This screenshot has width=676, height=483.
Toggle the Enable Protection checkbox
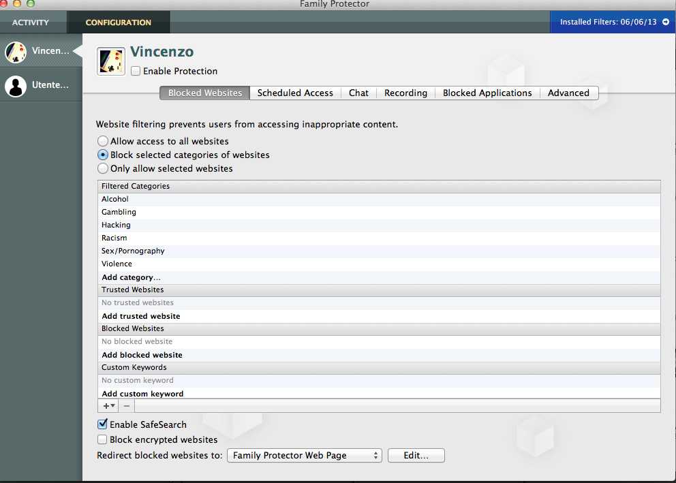(x=136, y=71)
